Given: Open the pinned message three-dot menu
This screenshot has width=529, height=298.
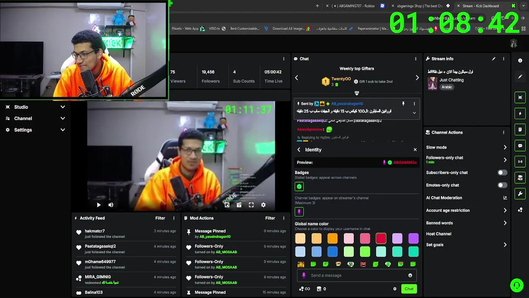Looking at the screenshot, I should 414,104.
